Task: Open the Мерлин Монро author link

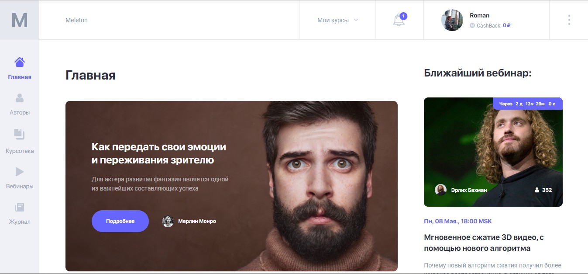Action: tap(197, 221)
